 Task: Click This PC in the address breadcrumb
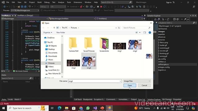tap(65, 28)
